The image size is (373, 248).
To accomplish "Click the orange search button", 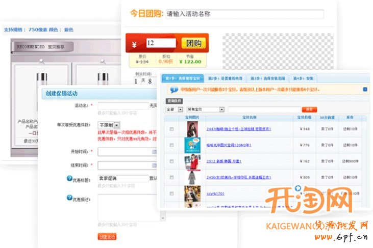I will (x=309, y=109).
